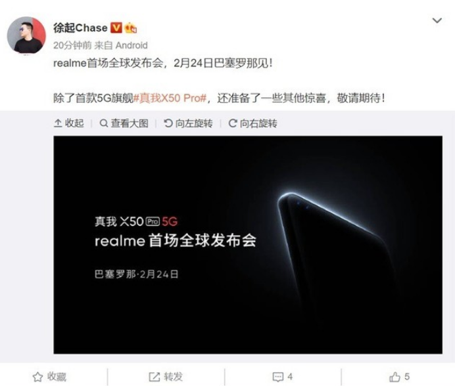
Task: Collapse the image with 收起
Action: [69, 123]
